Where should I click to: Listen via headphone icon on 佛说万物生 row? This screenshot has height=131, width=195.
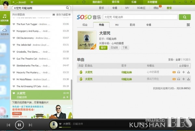coord(179,79)
